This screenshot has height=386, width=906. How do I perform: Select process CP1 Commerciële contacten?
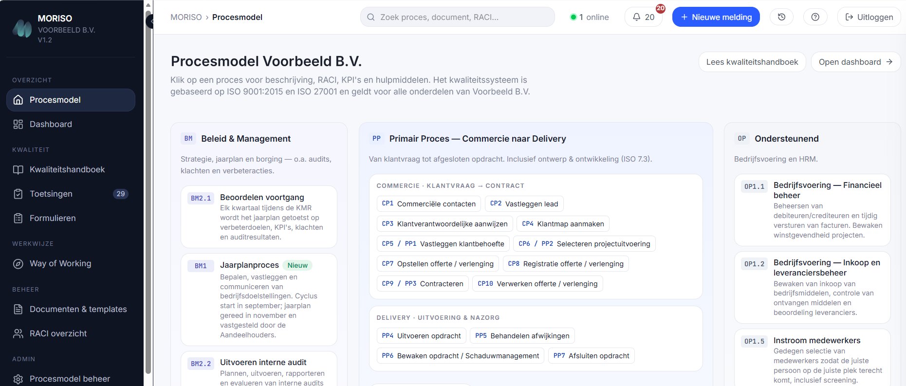[428, 203]
